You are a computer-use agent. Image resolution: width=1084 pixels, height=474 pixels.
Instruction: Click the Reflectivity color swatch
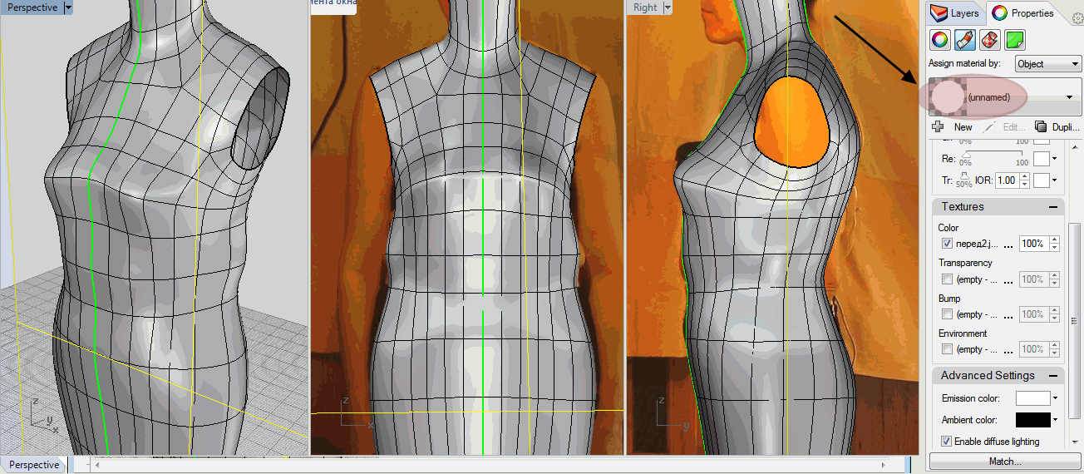click(x=1042, y=158)
